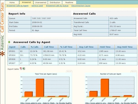Click Block button on Number of Calls chart
Screen dimensions: 138x104
point(134,72)
